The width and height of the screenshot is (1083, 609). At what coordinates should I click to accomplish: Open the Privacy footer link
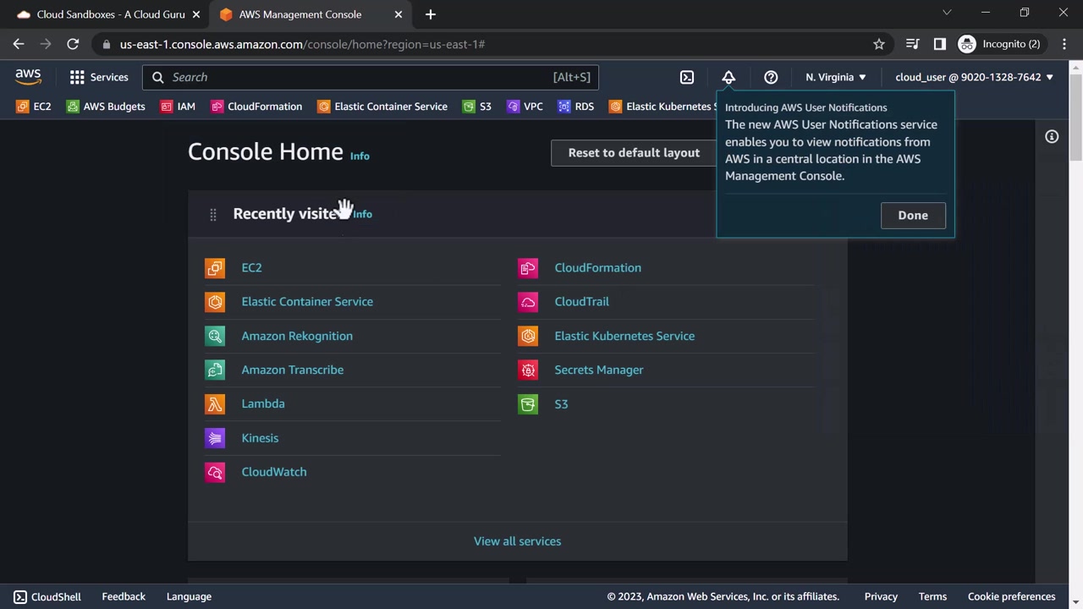click(x=881, y=596)
